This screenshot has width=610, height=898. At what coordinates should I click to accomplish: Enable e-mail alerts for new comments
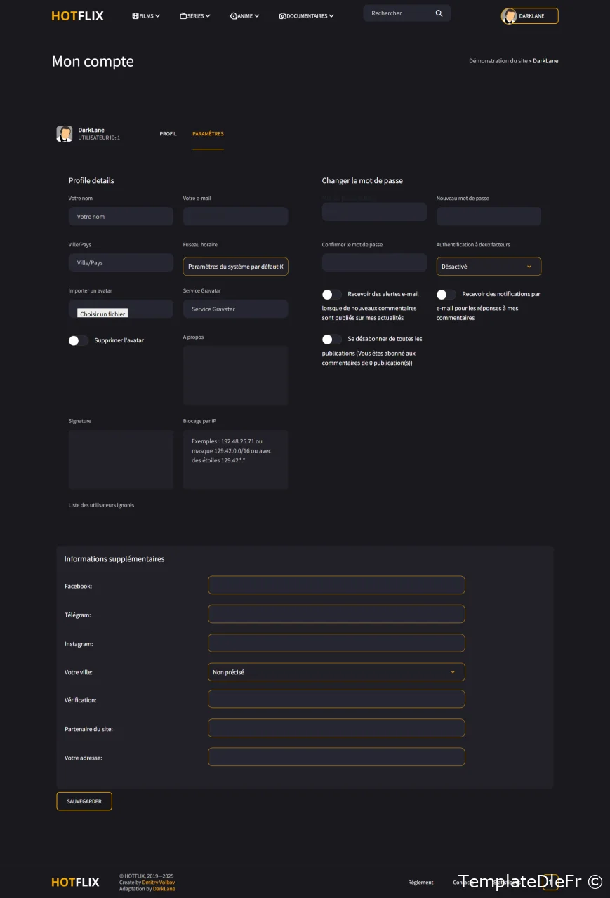(332, 295)
